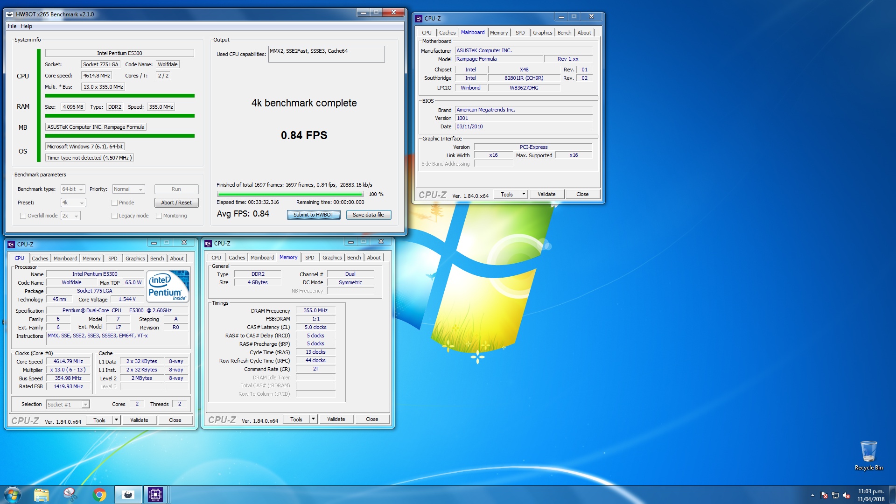Image resolution: width=896 pixels, height=504 pixels.
Task: Click HWBOT x265 Benchmark title bar icon
Action: pos(10,14)
